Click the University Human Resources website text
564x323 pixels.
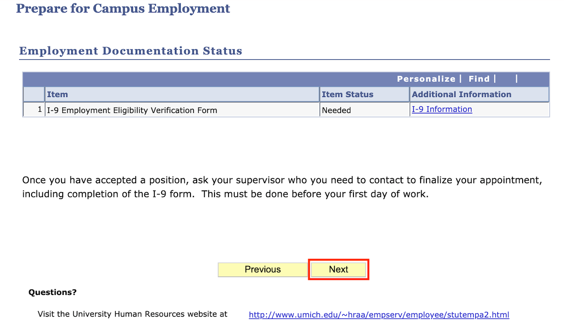[x=132, y=314]
